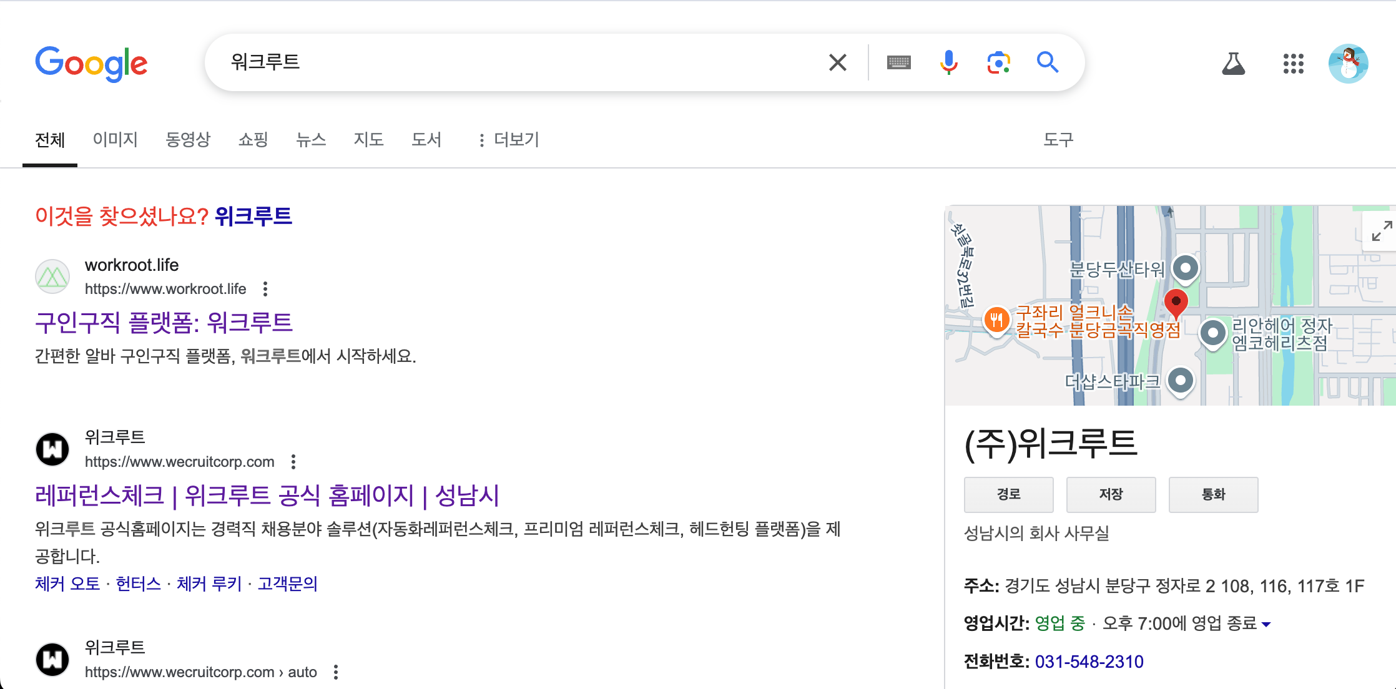Open the on-screen keyboard input tool
The image size is (1396, 689).
(898, 62)
